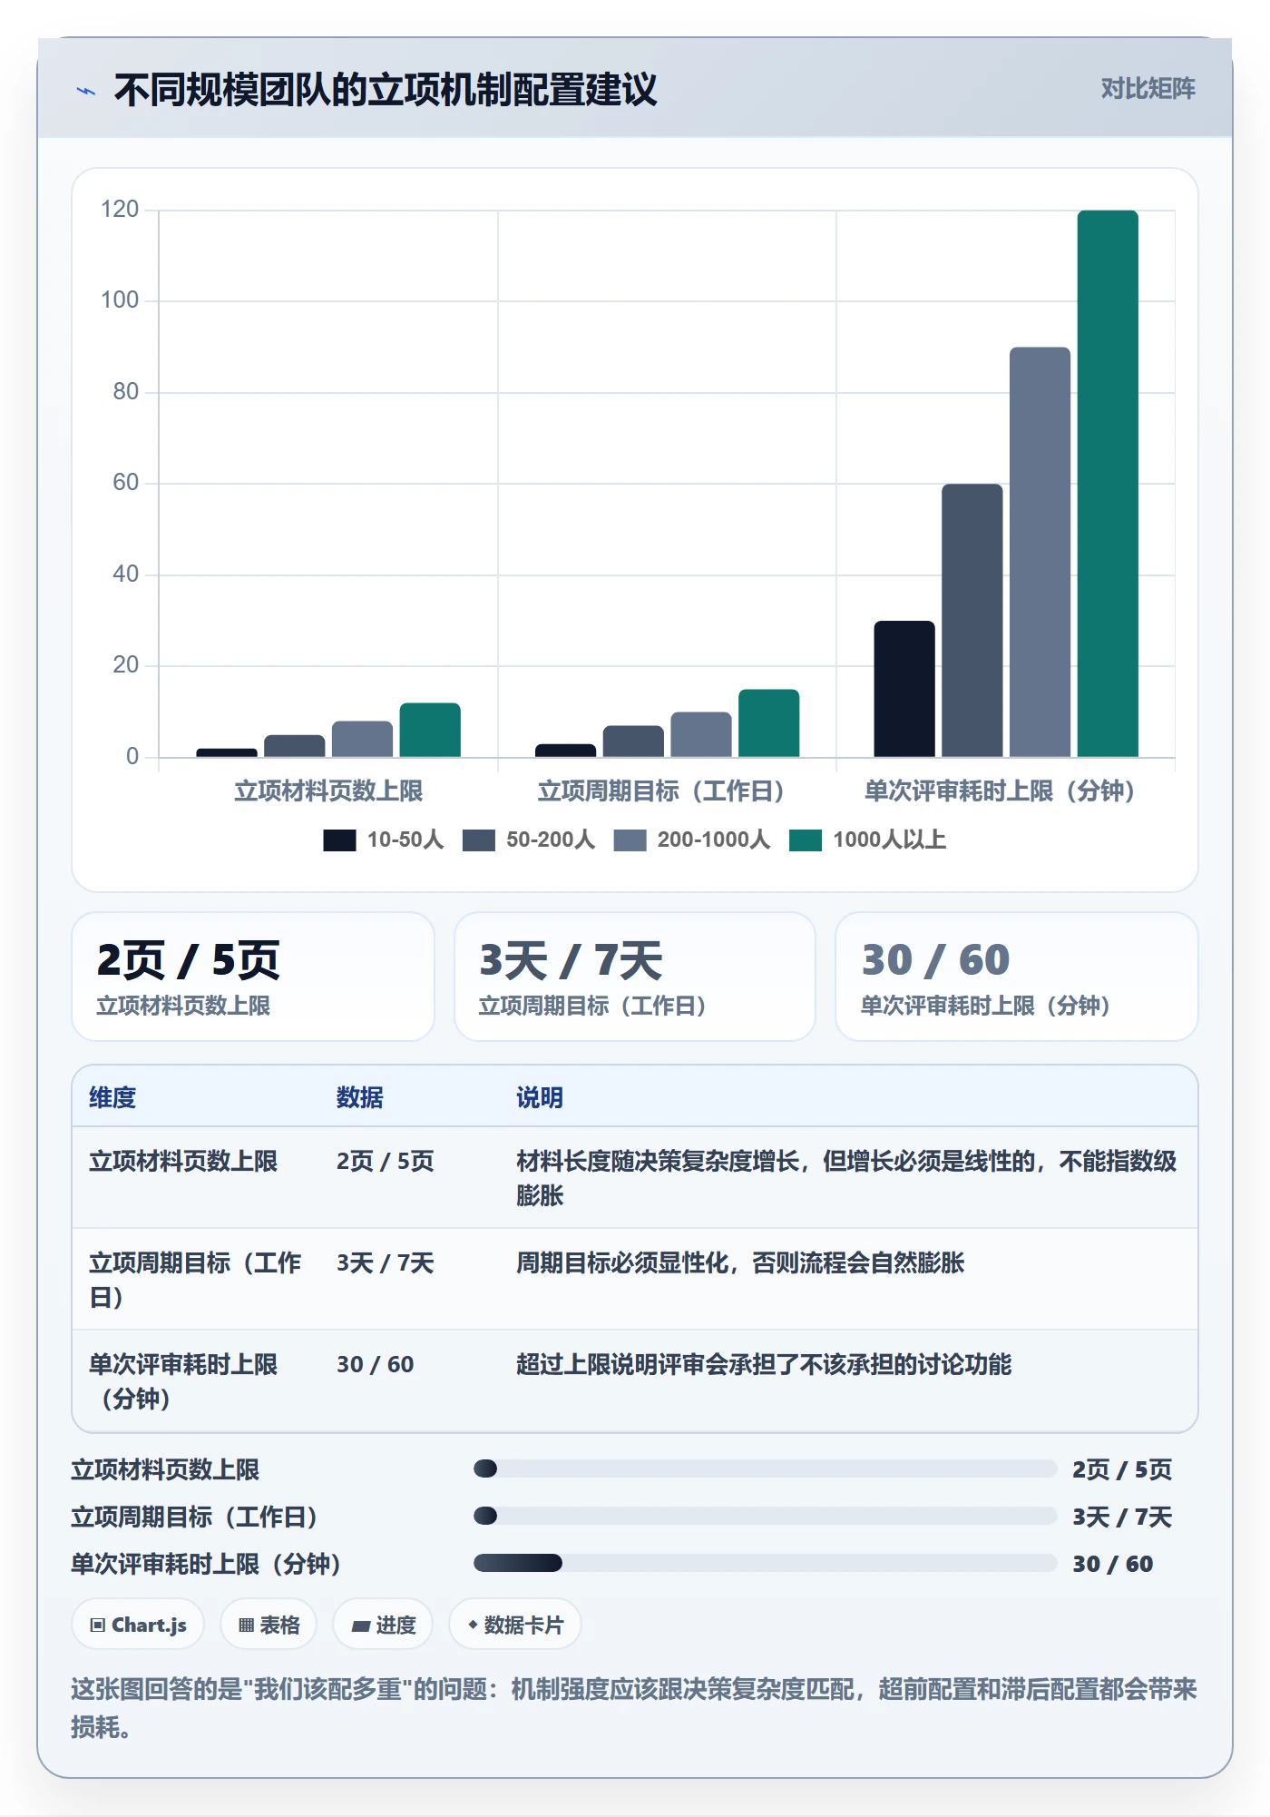1270x1817 pixels.
Task: Click the tallest green bar for 单次评审耗时上限
Action: (1108, 483)
